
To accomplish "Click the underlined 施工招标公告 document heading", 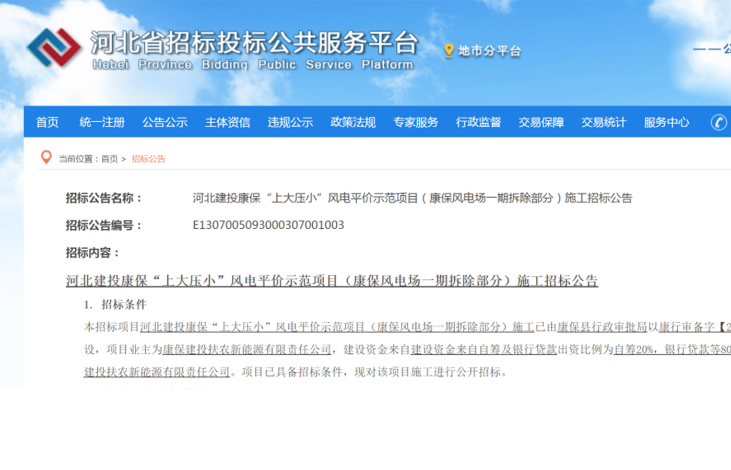I will pyautogui.click(x=332, y=281).
